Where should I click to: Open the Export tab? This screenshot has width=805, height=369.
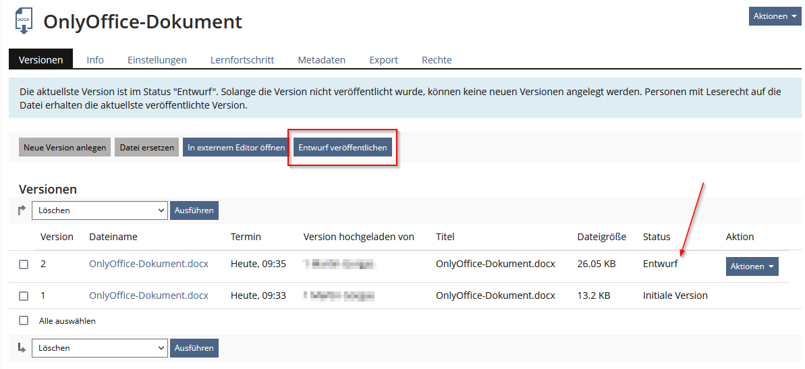[383, 59]
